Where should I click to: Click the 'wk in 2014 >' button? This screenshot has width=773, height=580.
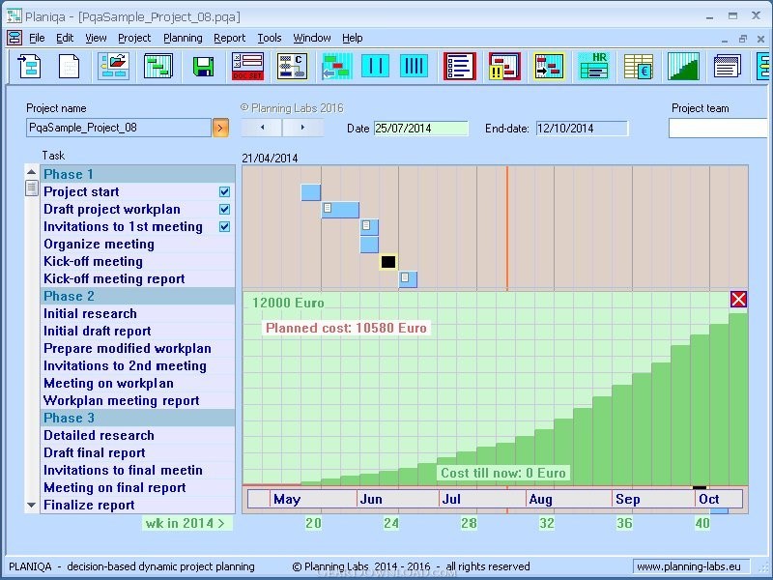tap(186, 523)
